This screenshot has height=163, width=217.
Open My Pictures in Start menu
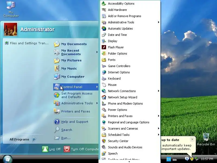pyautogui.click(x=76, y=60)
